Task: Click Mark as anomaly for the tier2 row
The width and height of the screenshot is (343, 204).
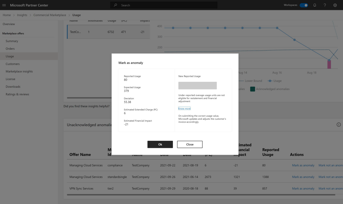Action: coord(303,189)
